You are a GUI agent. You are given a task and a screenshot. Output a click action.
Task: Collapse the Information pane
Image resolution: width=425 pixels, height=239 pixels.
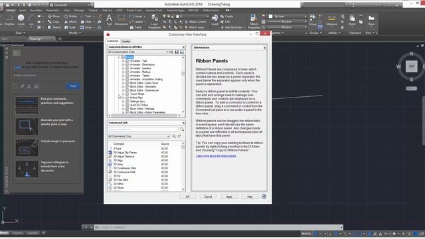point(264,48)
